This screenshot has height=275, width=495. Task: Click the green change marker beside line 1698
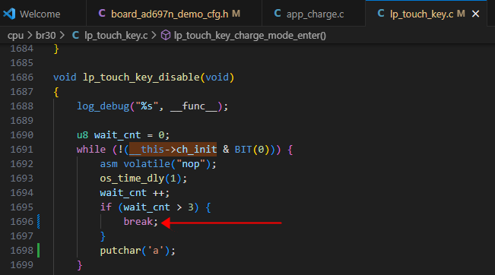click(39, 251)
